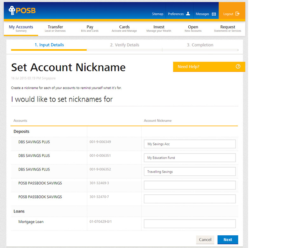
Task: Click the POSB key logo
Action: pyautogui.click(x=12, y=10)
